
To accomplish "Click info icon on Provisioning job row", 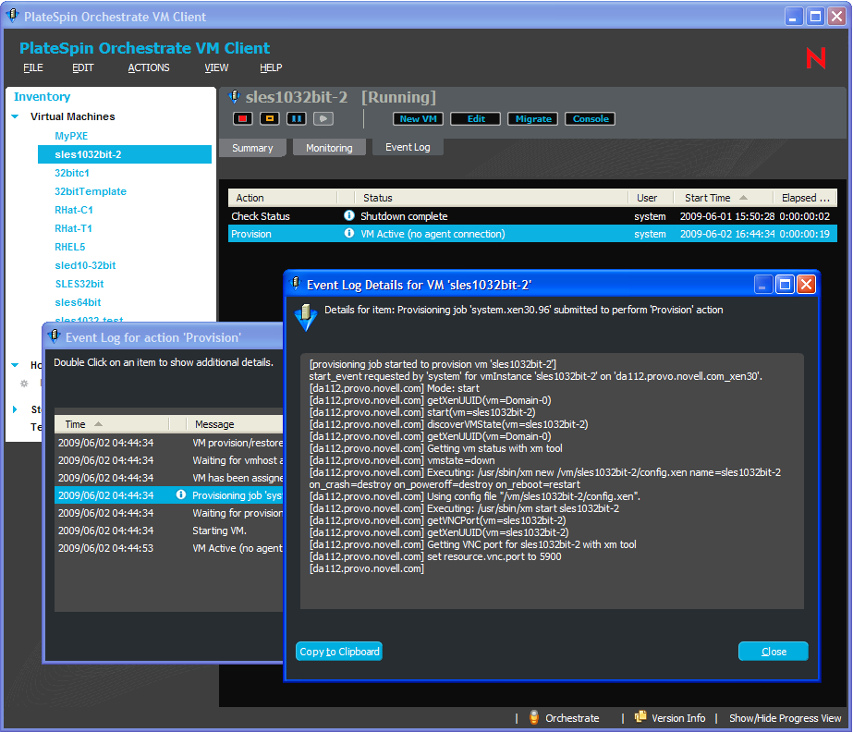I will (x=181, y=495).
